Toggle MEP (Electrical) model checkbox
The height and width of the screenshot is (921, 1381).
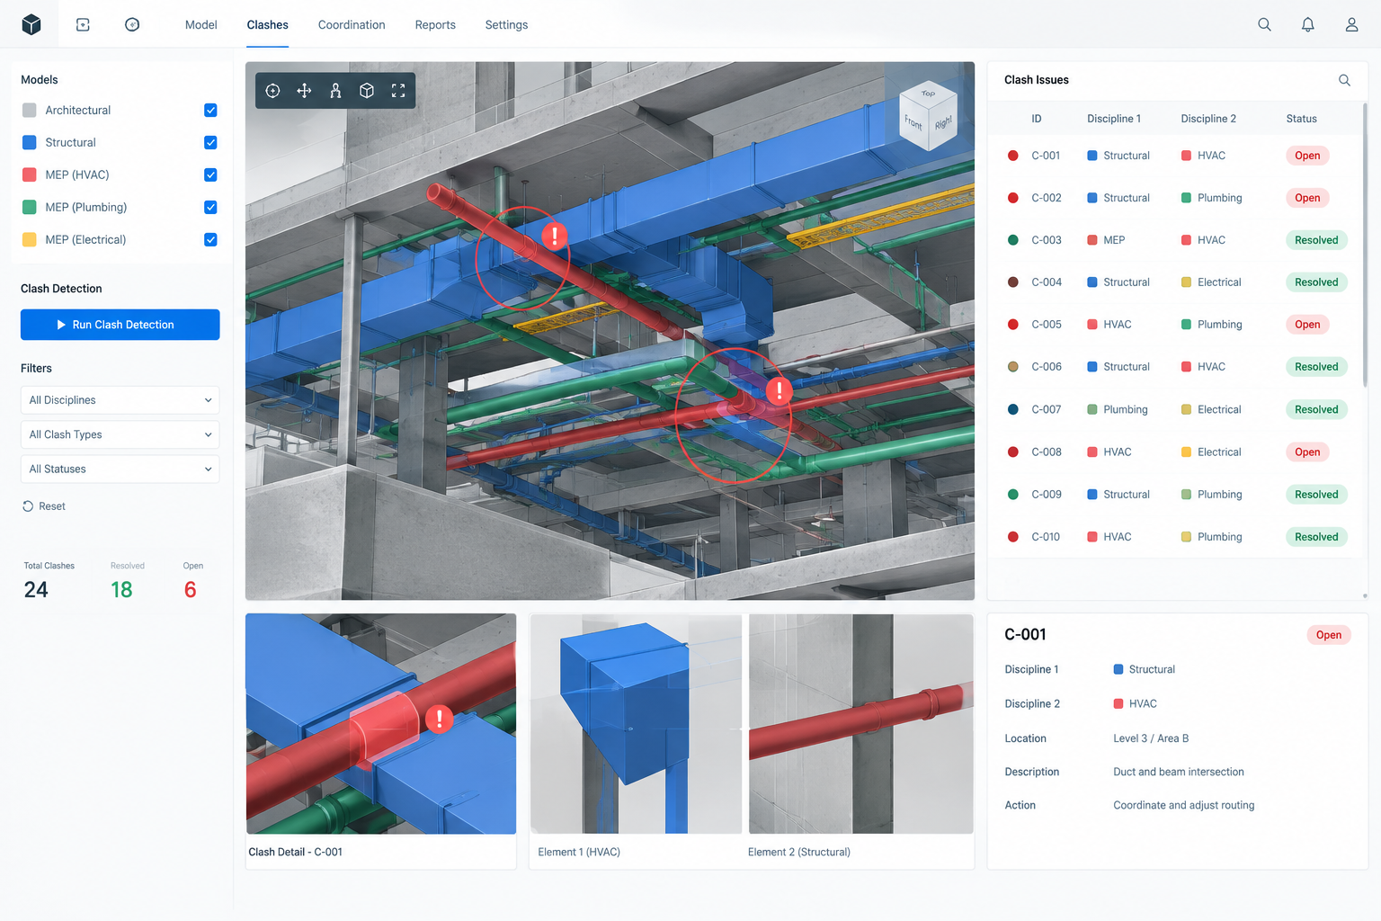210,240
